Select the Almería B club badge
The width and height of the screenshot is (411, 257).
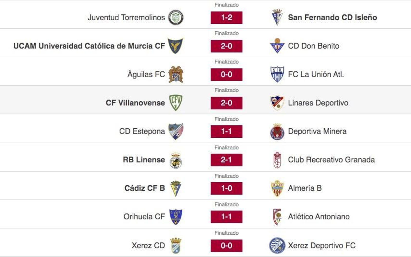(277, 188)
